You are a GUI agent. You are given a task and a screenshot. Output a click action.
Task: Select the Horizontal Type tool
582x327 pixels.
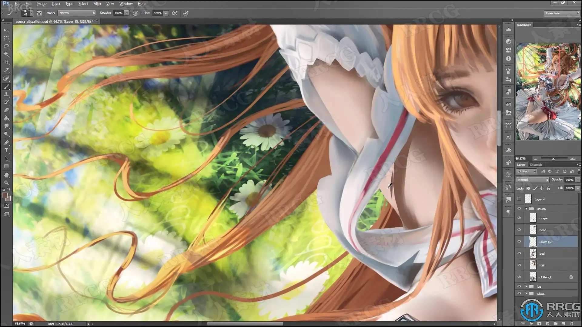(x=6, y=150)
